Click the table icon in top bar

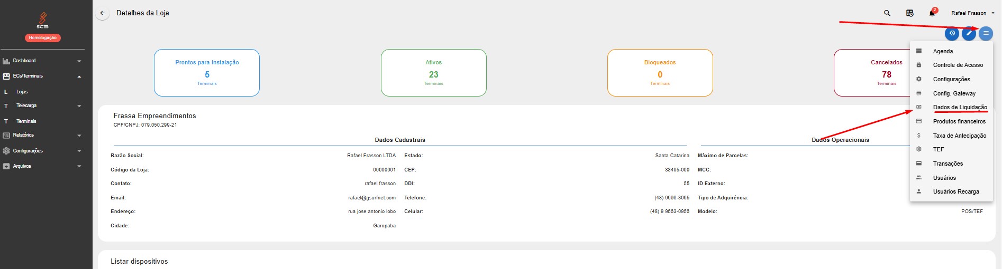coord(910,13)
